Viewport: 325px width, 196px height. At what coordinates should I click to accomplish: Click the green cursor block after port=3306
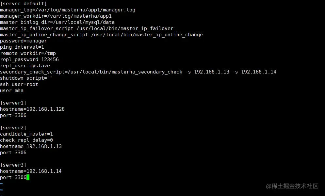tap(28, 177)
